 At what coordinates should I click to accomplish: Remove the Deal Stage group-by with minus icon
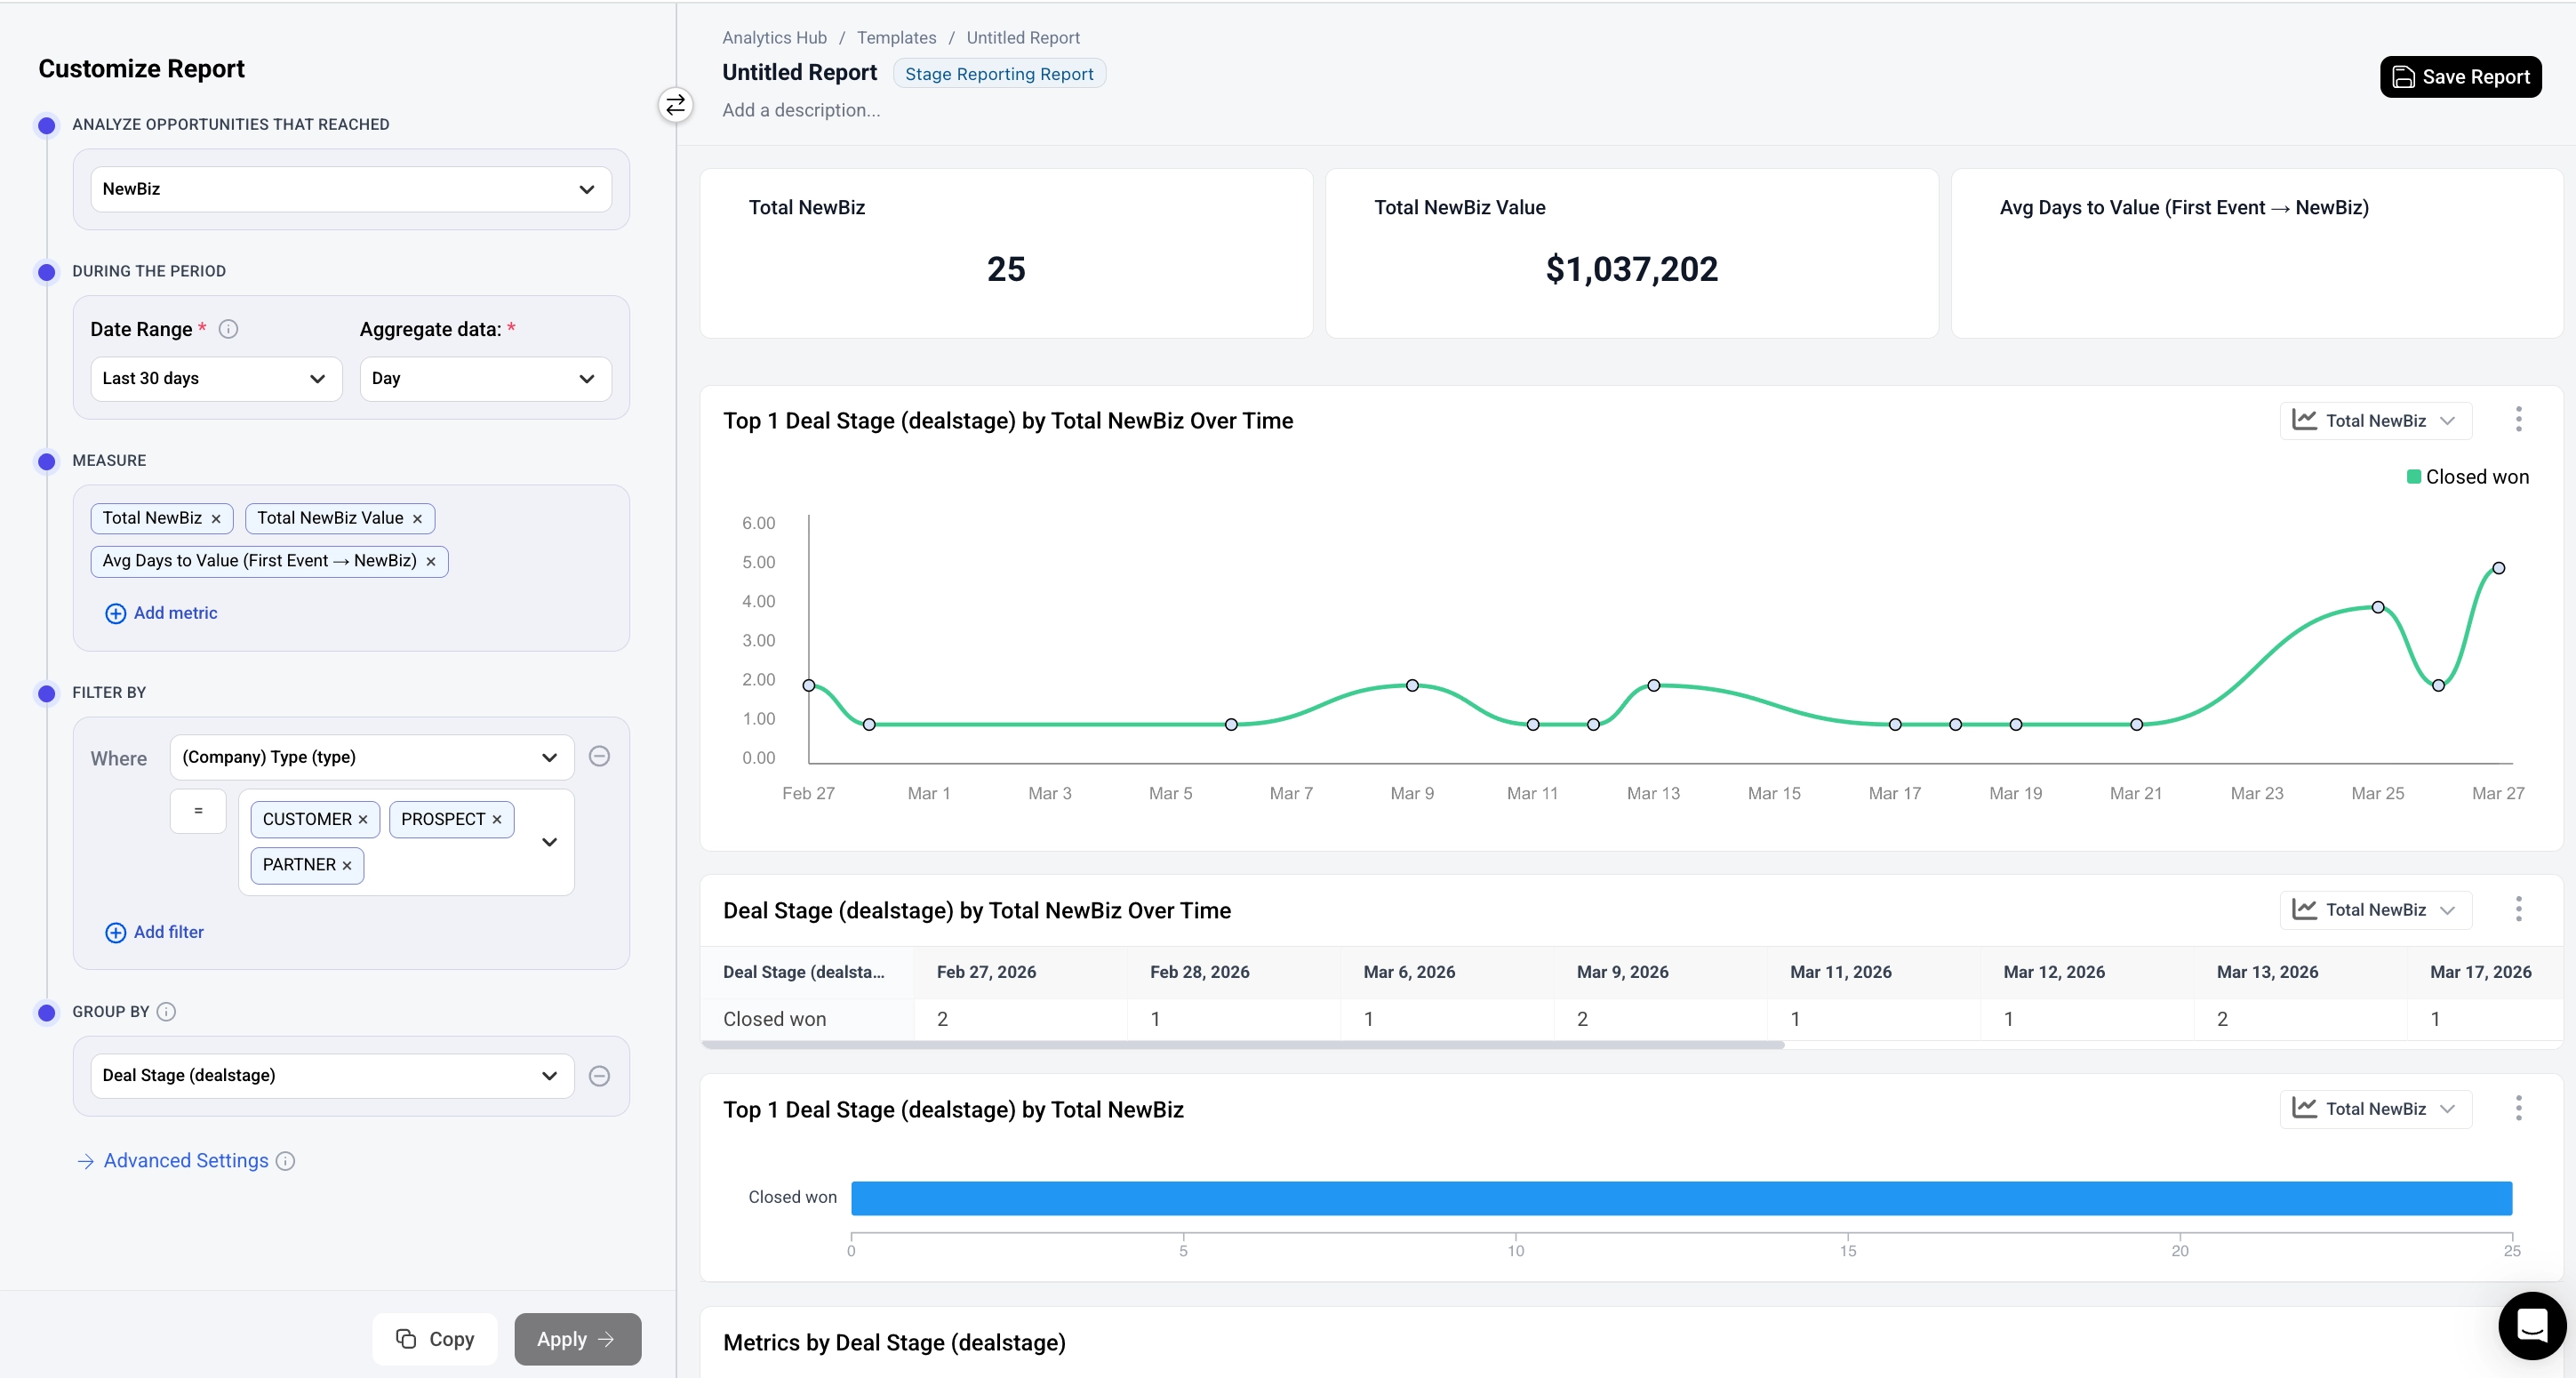(599, 1075)
